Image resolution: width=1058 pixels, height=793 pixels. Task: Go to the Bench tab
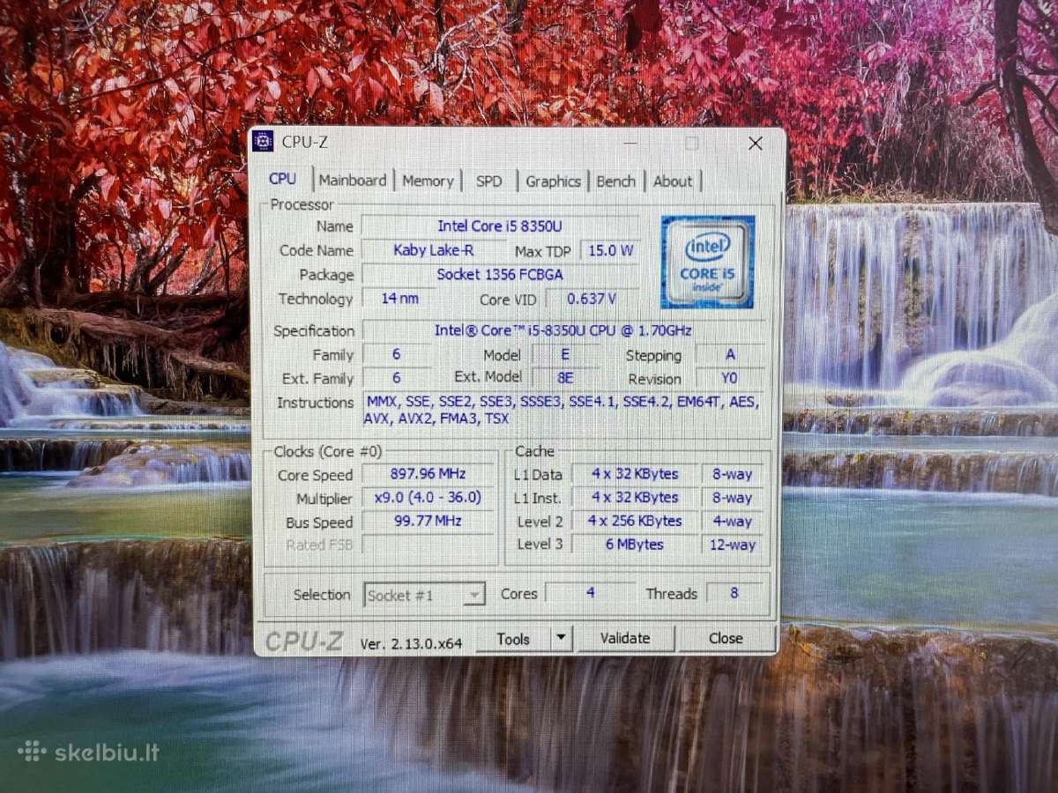[x=615, y=181]
